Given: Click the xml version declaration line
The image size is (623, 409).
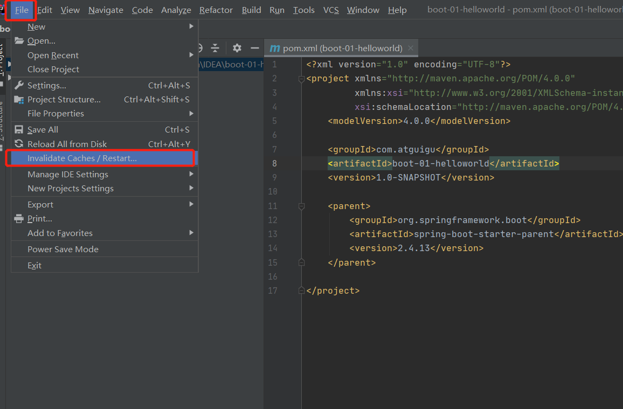Looking at the screenshot, I should 409,64.
